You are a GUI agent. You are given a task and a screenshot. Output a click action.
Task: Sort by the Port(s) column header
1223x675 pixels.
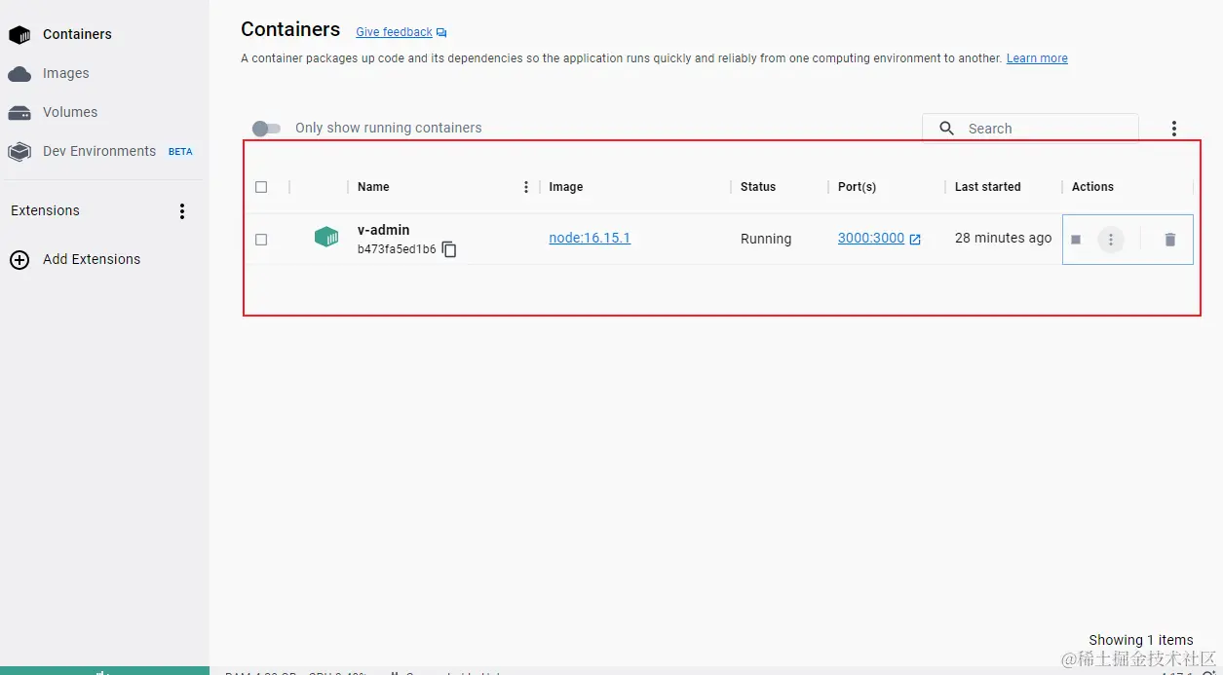(x=858, y=187)
